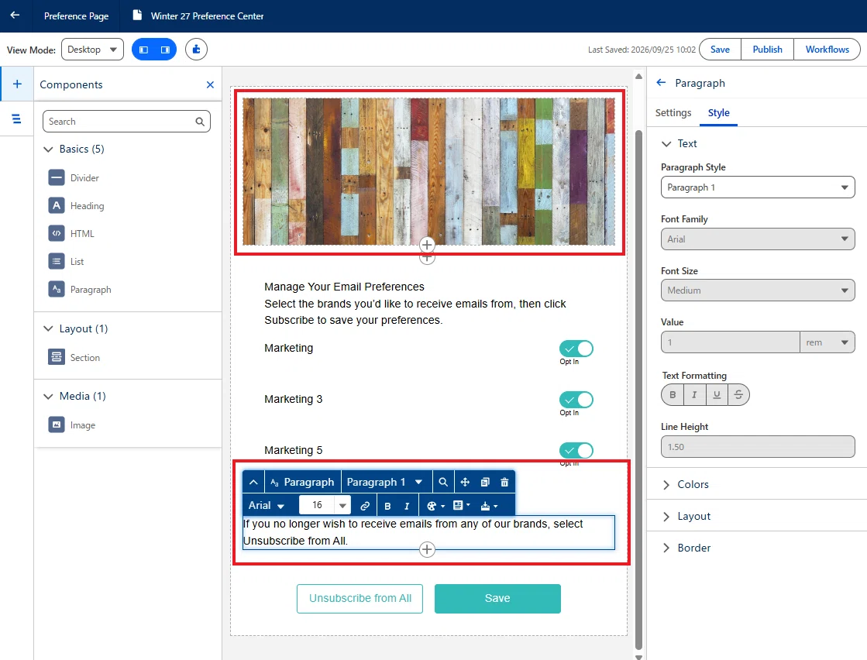Select the Divider component
867x660 pixels.
click(x=74, y=178)
